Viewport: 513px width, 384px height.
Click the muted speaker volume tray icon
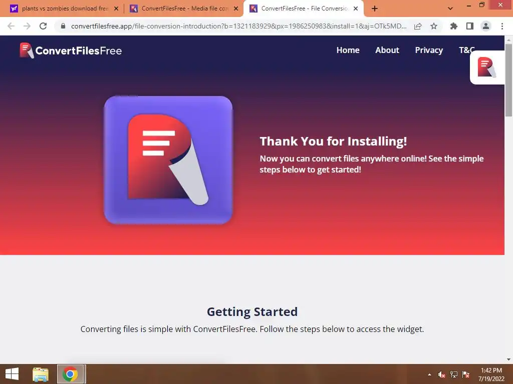coord(441,374)
